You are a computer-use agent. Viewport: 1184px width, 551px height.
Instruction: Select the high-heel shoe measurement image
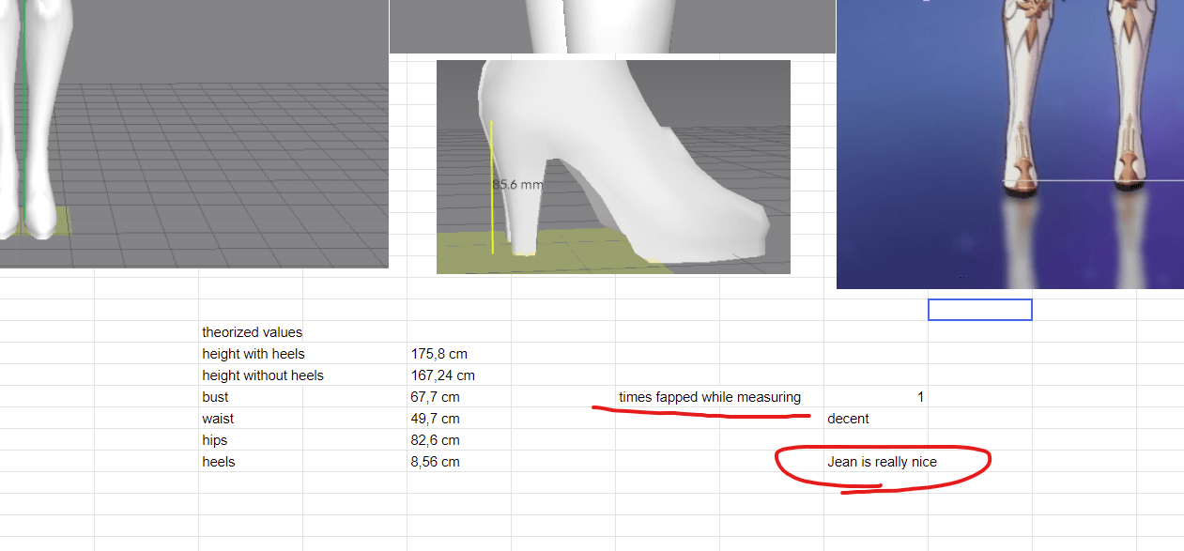pos(613,167)
